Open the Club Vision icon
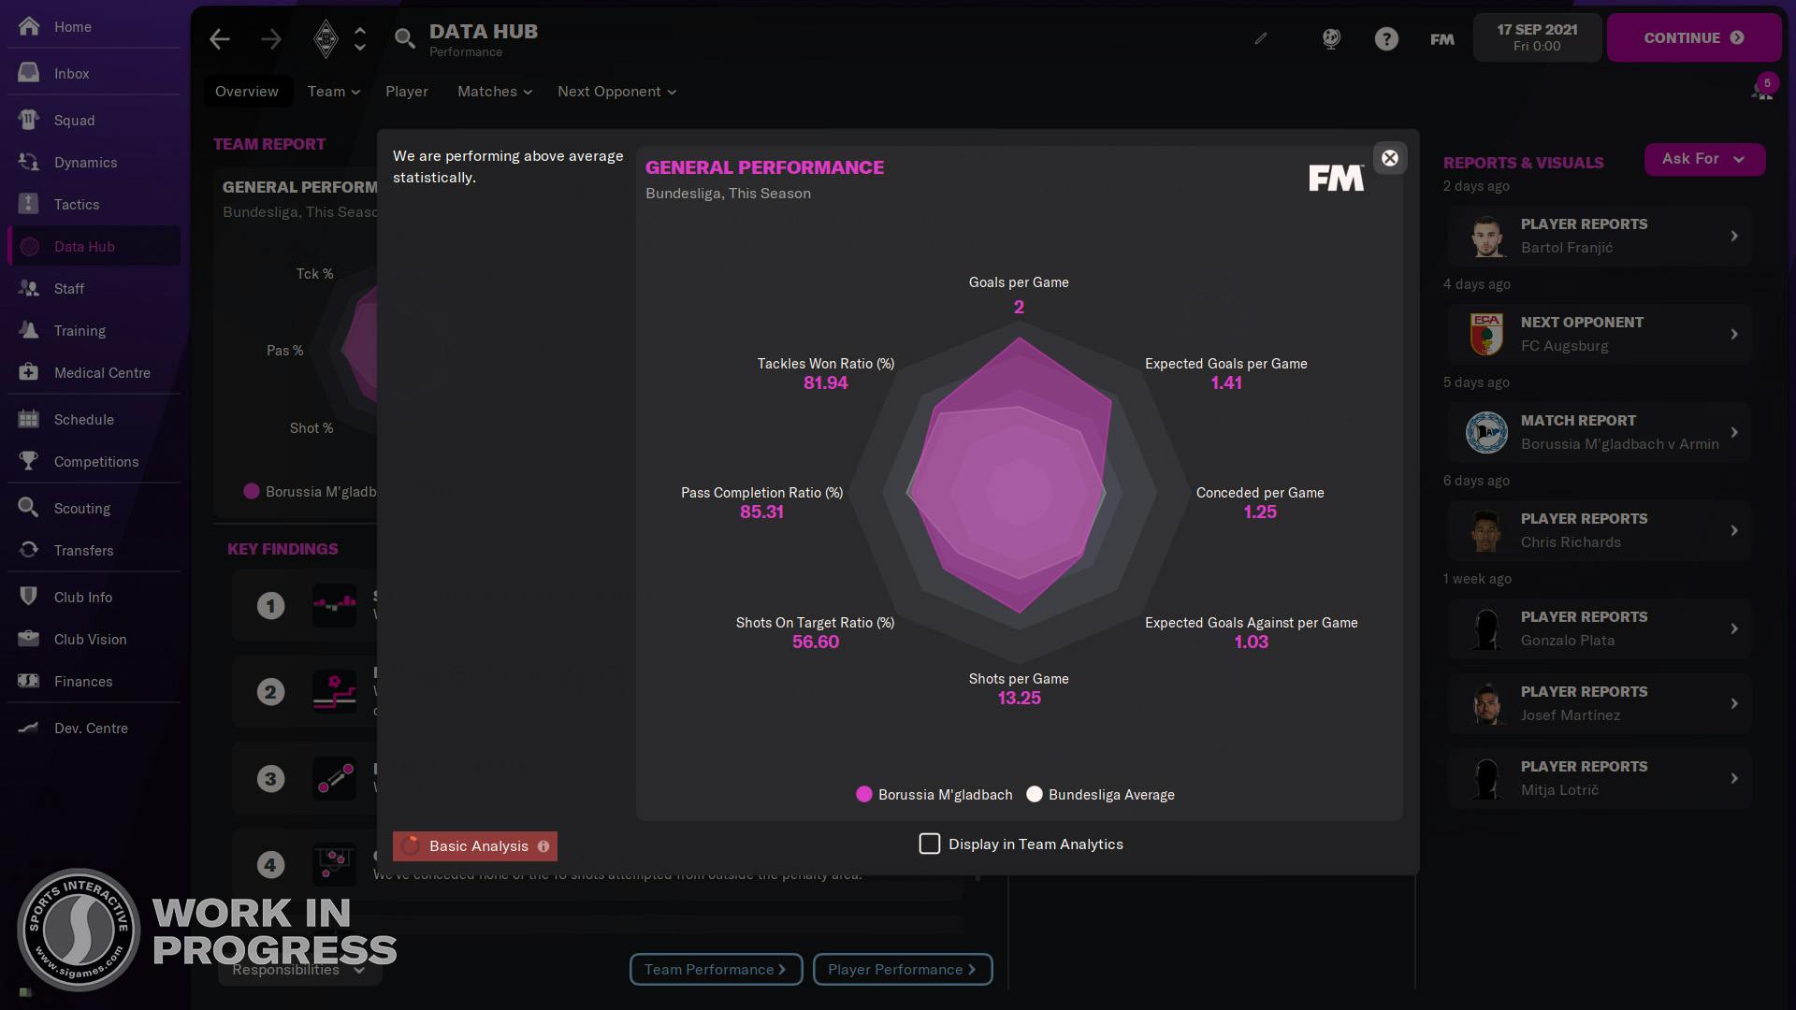This screenshot has height=1010, width=1796. coord(29,639)
